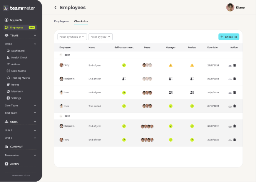Click the plus icon next to TEAMS

tap(35, 35)
